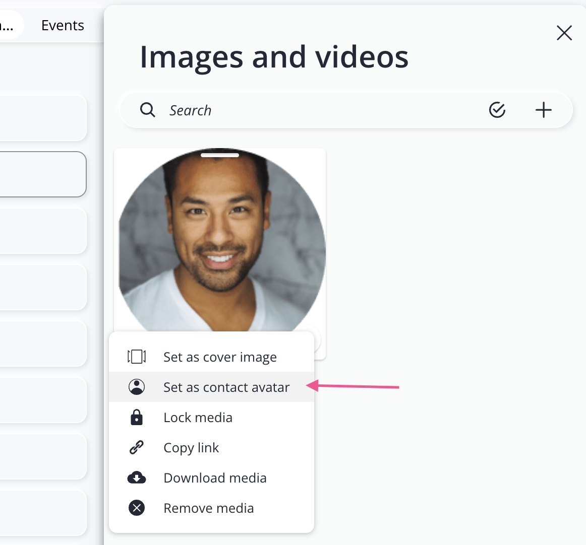Click the circled X remove icon
The height and width of the screenshot is (545, 586).
(137, 508)
